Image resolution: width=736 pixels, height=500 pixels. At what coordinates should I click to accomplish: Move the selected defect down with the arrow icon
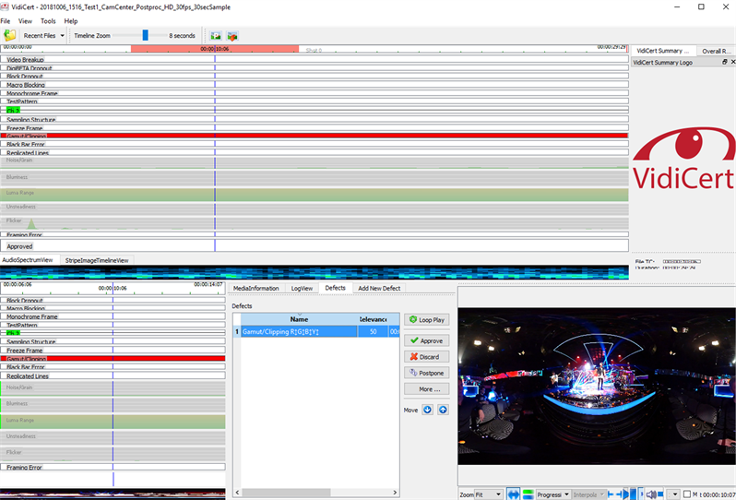tap(427, 410)
